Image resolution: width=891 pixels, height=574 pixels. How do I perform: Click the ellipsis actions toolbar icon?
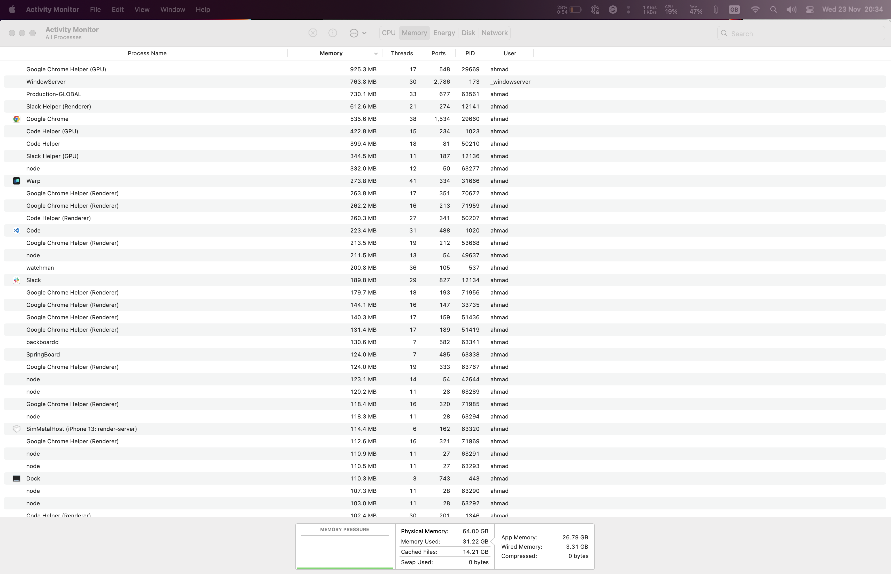pyautogui.click(x=354, y=33)
